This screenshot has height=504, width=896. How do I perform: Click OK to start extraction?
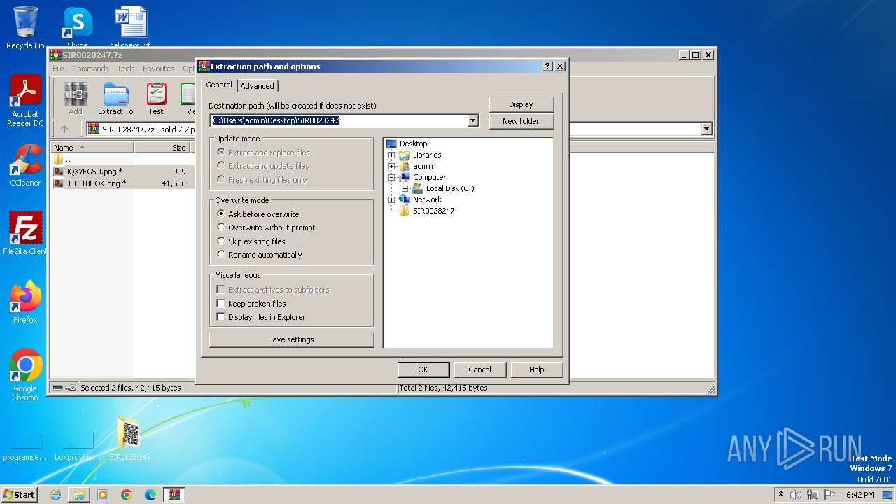(x=423, y=370)
